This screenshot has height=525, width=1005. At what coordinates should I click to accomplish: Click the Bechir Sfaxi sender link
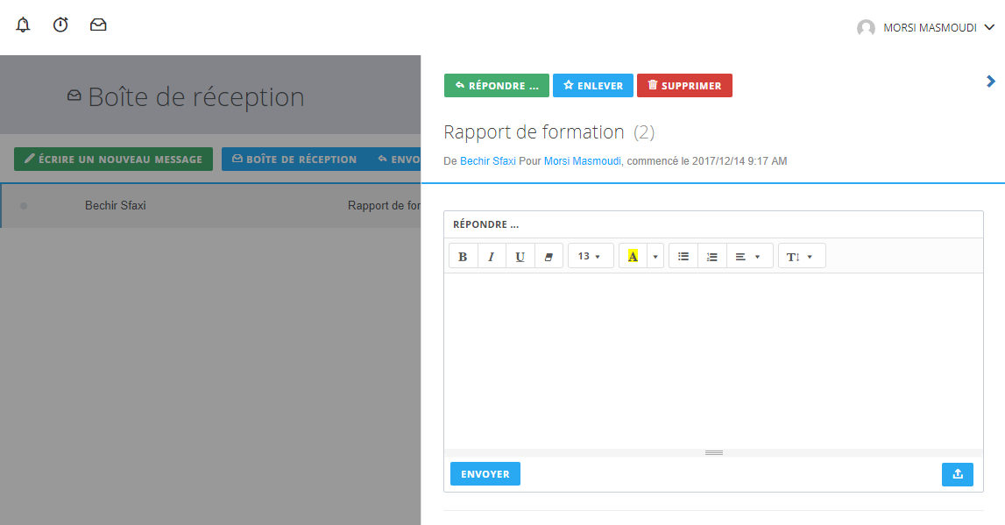[488, 161]
